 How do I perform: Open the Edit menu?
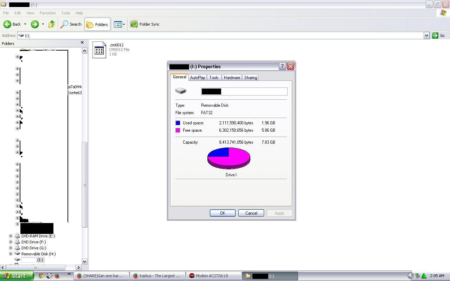click(x=18, y=13)
